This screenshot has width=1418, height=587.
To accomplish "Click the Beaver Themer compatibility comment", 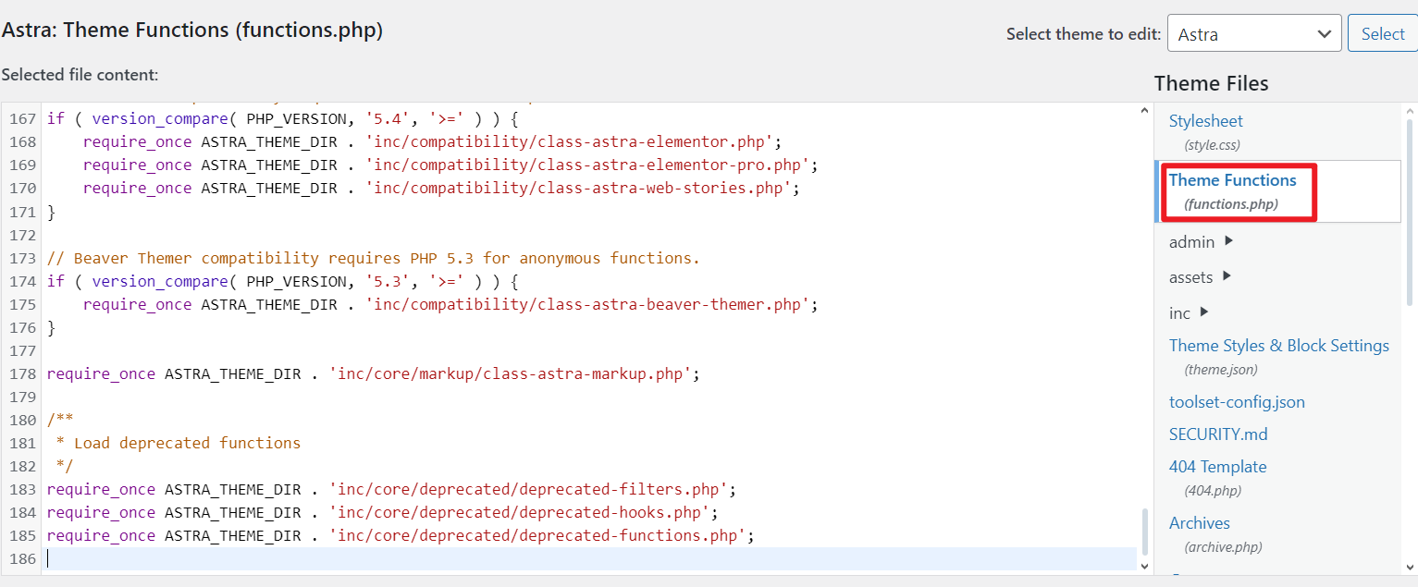I will click(x=370, y=257).
